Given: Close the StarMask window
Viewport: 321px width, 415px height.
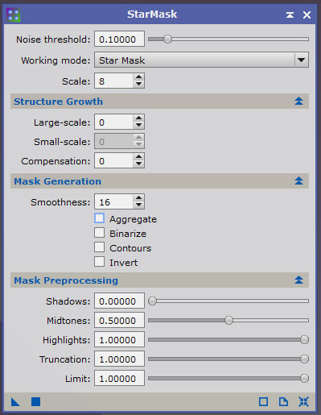Looking at the screenshot, I should coord(307,15).
